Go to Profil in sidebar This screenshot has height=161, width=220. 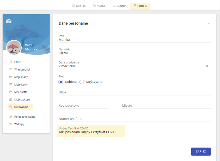pyautogui.click(x=18, y=62)
